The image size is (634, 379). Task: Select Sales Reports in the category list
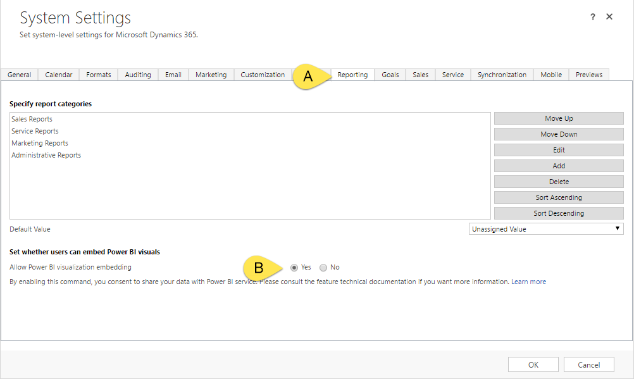(32, 119)
